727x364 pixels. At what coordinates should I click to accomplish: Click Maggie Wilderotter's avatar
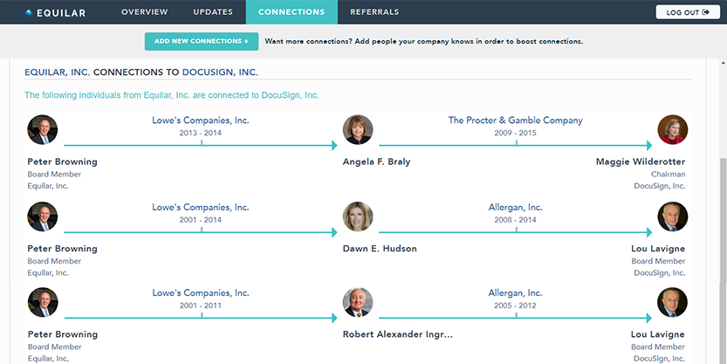(x=672, y=129)
